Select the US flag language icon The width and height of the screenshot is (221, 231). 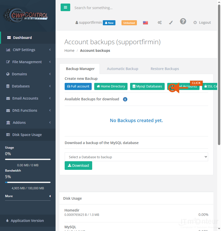145,23
